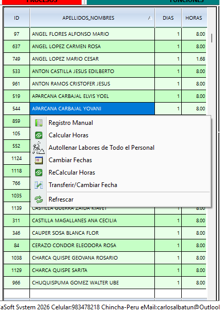
Task: Toggle the sort arrow in APELLIDOS_NOMBRES header
Action: tap(150, 18)
